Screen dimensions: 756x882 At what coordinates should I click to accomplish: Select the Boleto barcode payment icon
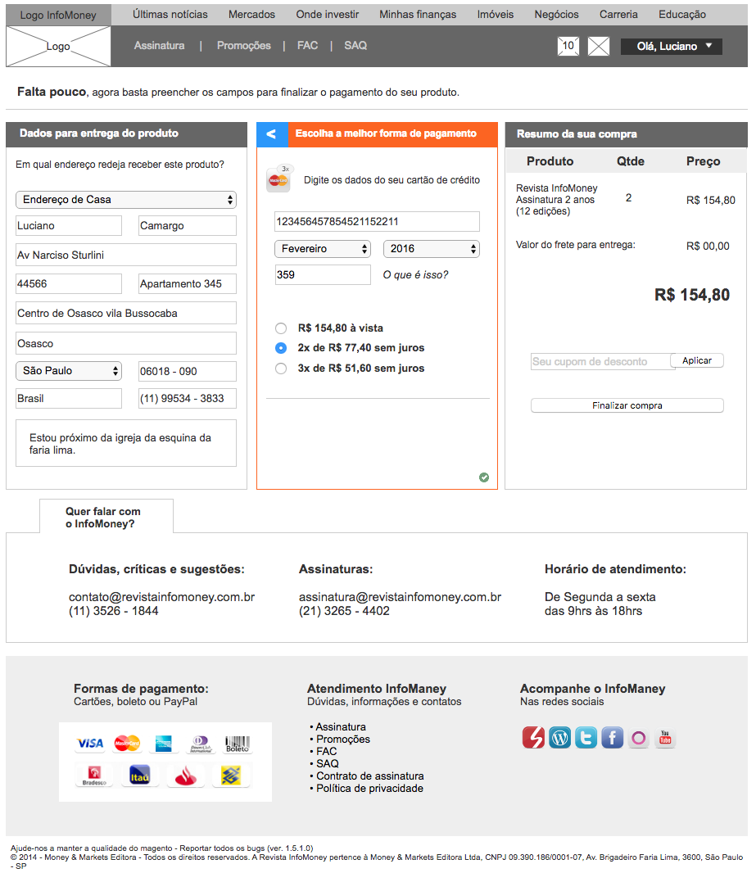[x=238, y=744]
